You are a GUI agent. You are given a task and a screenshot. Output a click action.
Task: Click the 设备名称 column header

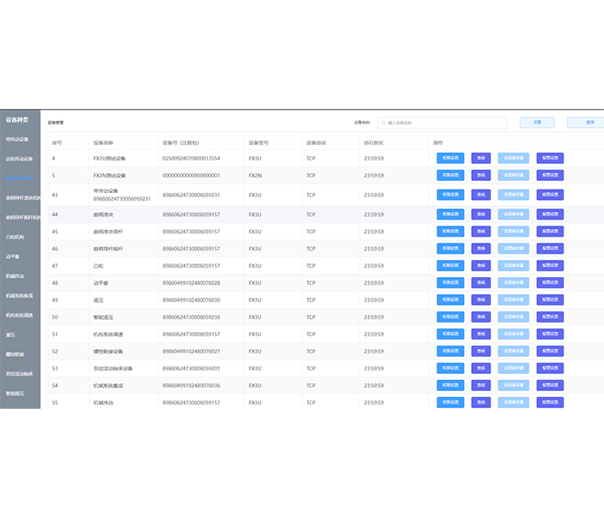(103, 143)
